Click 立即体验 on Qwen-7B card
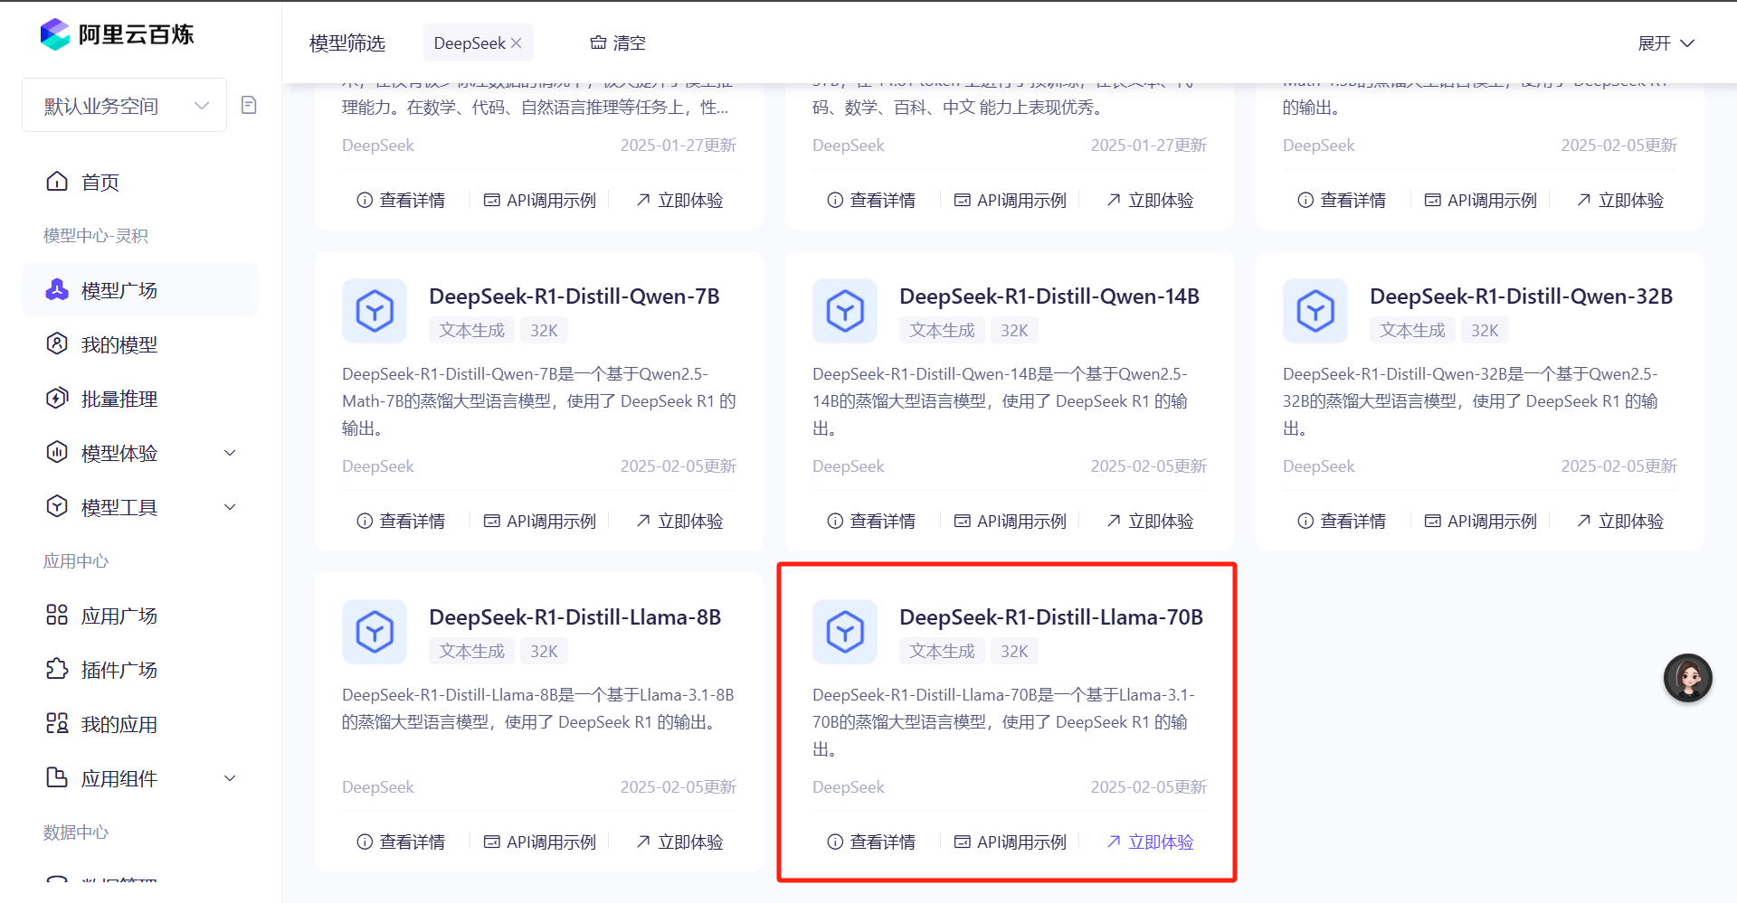The width and height of the screenshot is (1737, 903). [x=679, y=521]
